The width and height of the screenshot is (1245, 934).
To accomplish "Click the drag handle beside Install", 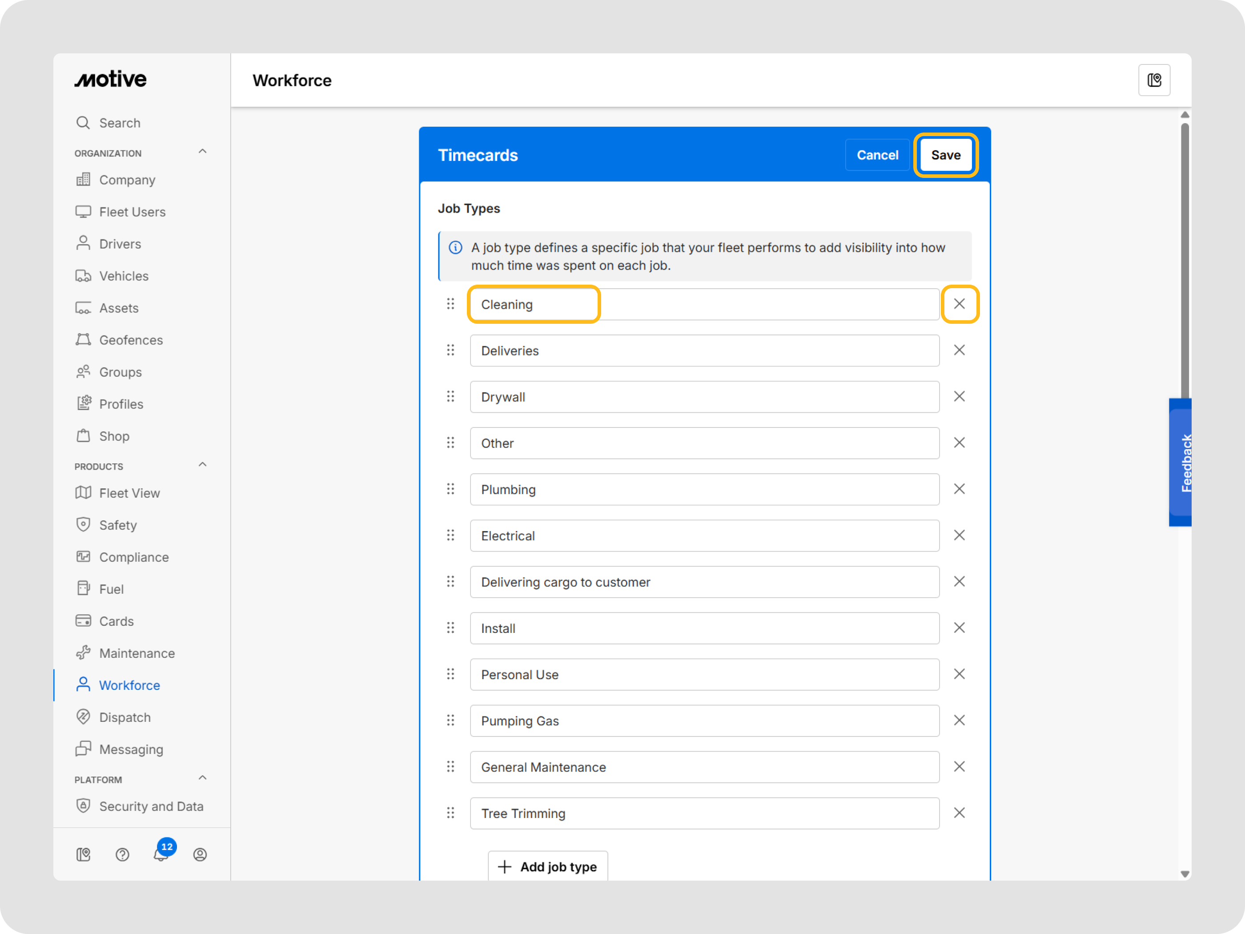I will pyautogui.click(x=450, y=628).
